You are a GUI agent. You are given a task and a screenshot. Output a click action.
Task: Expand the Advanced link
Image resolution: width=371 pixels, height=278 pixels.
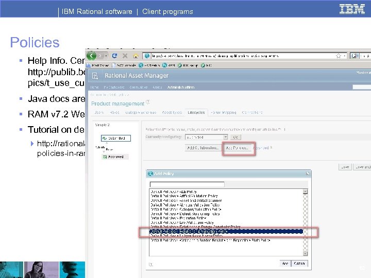click(262, 148)
